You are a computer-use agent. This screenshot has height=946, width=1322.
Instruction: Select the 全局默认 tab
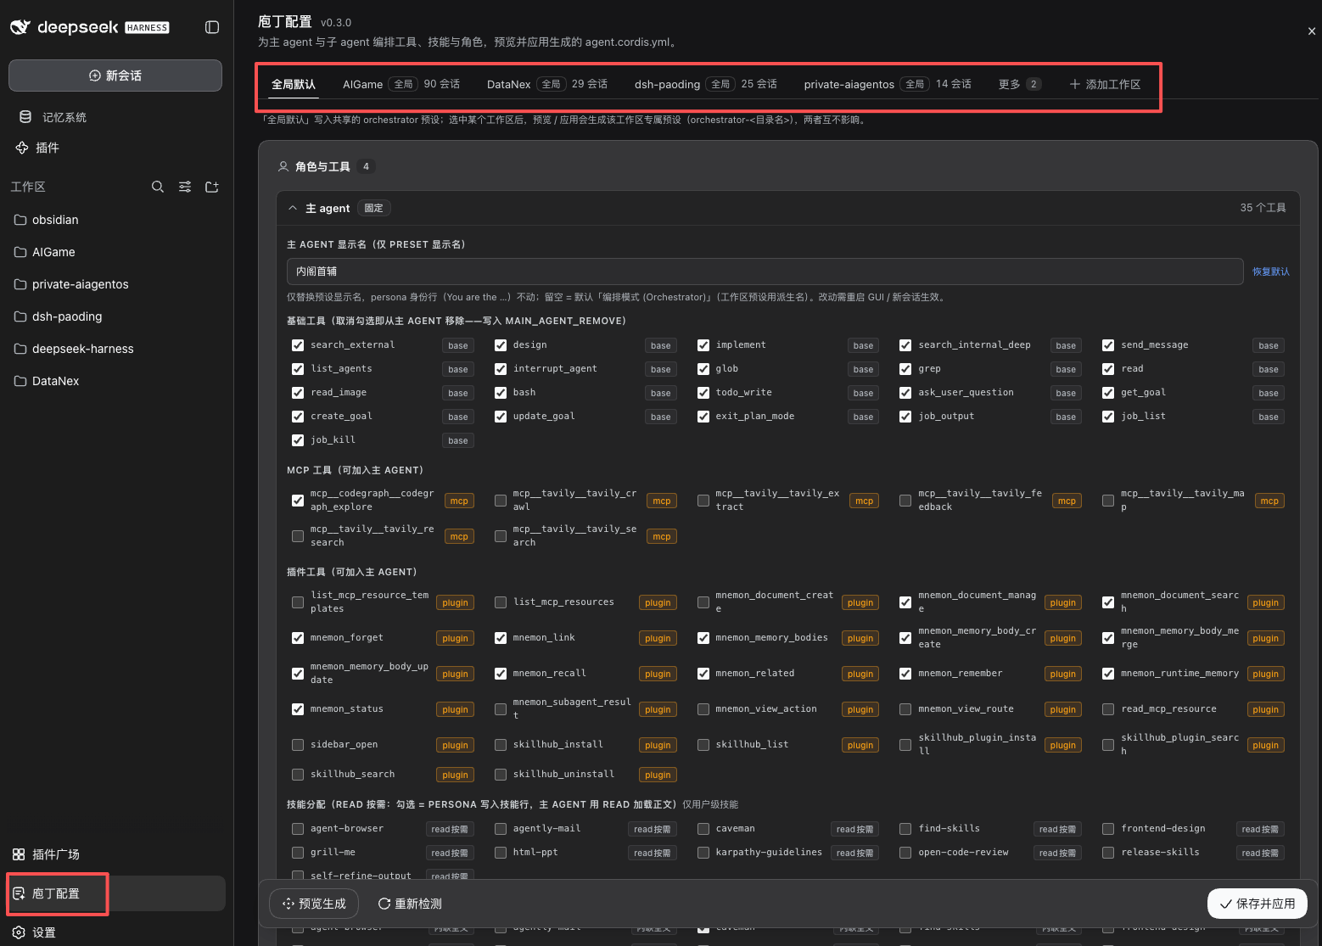coord(294,84)
